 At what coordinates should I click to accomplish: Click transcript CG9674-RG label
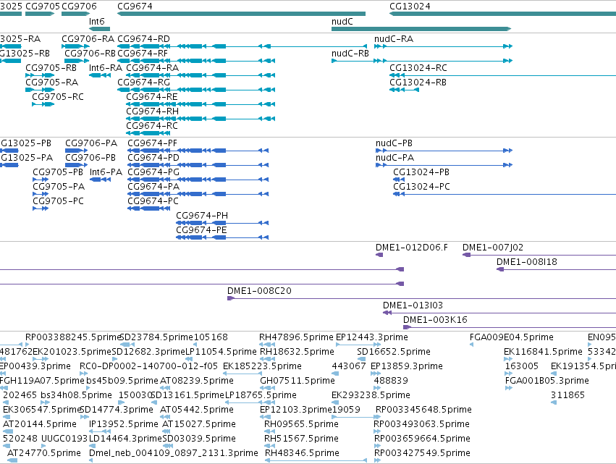coord(143,83)
